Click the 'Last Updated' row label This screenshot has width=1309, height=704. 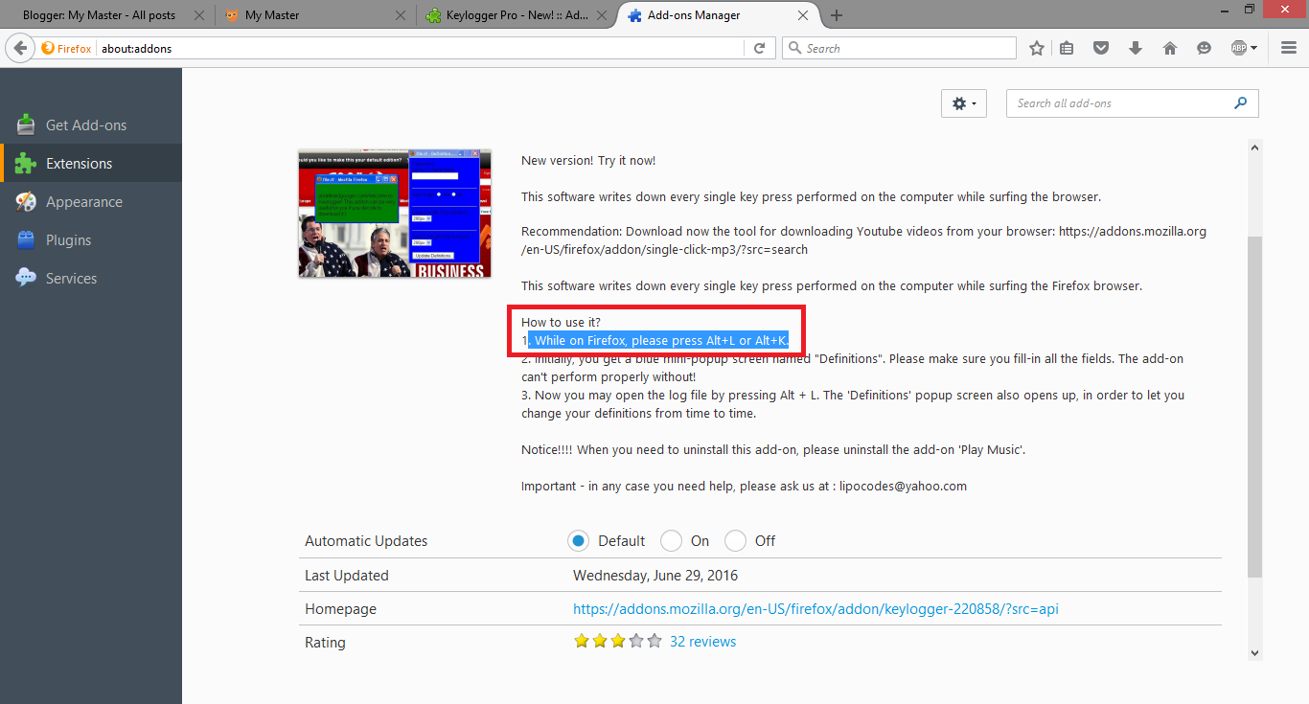click(347, 576)
